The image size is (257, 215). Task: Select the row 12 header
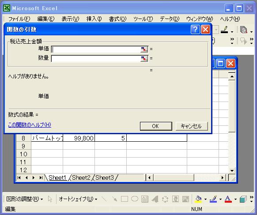[x=23, y=170]
